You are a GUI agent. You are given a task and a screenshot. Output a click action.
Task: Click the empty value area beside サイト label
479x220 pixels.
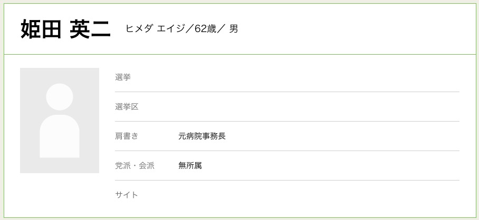(x=317, y=195)
